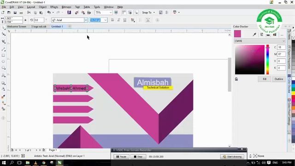The width and height of the screenshot is (295, 166).
Task: Select the Text tool
Action: point(3,76)
